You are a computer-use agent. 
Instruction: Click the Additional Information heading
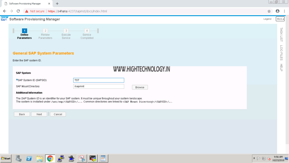tap(29, 93)
